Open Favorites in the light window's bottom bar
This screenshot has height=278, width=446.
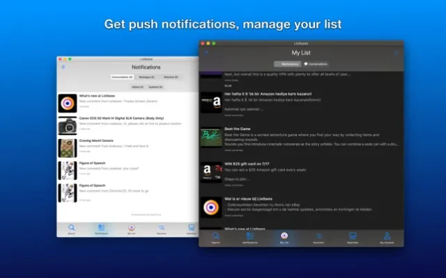[x=161, y=229]
